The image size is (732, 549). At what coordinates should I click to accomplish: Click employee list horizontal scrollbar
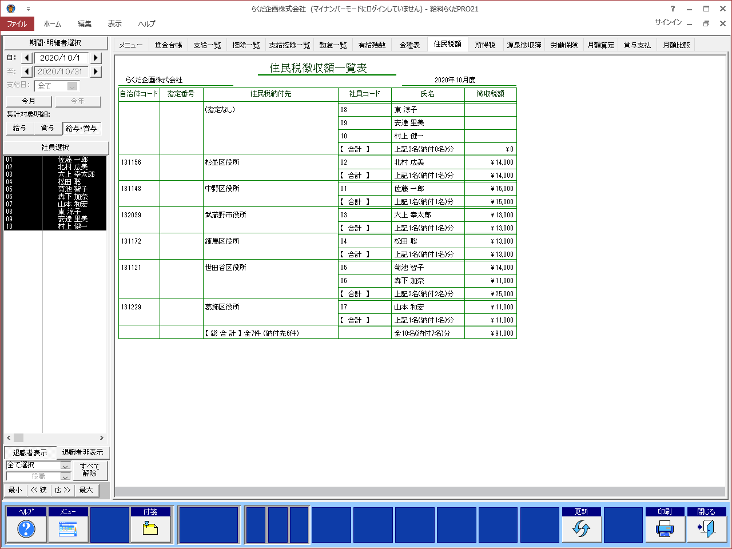point(55,438)
